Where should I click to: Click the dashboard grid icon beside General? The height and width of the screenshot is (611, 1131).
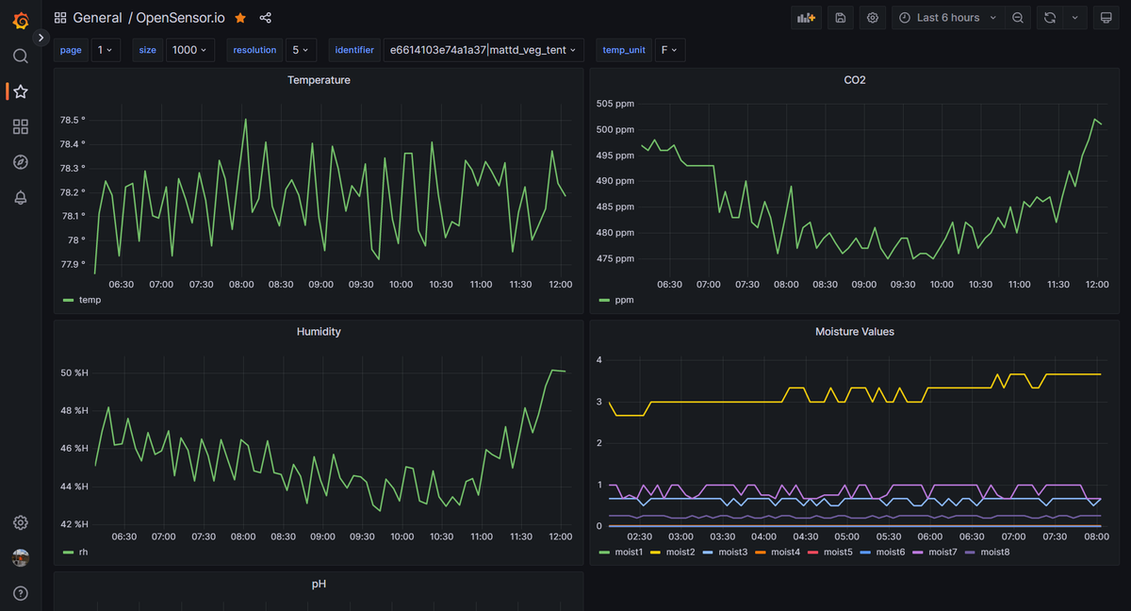60,18
